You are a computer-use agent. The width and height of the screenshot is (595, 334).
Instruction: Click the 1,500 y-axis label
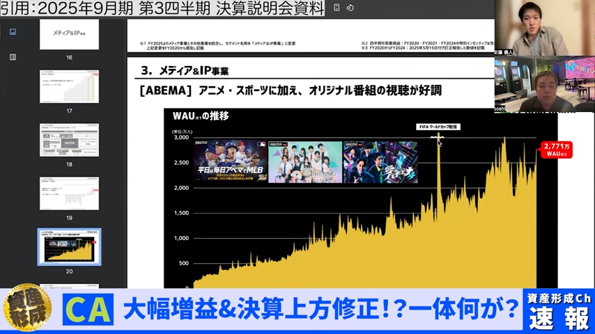[x=181, y=213]
